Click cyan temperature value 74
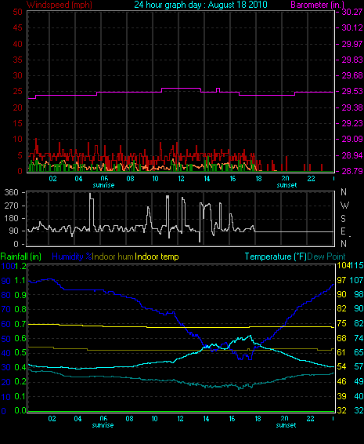This screenshot has width=364, height=444. [x=359, y=338]
